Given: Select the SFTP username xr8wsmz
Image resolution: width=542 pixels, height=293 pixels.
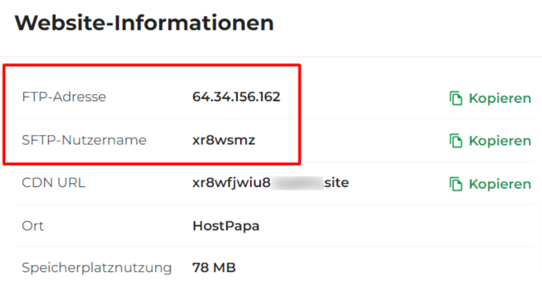Looking at the screenshot, I should click(x=224, y=140).
